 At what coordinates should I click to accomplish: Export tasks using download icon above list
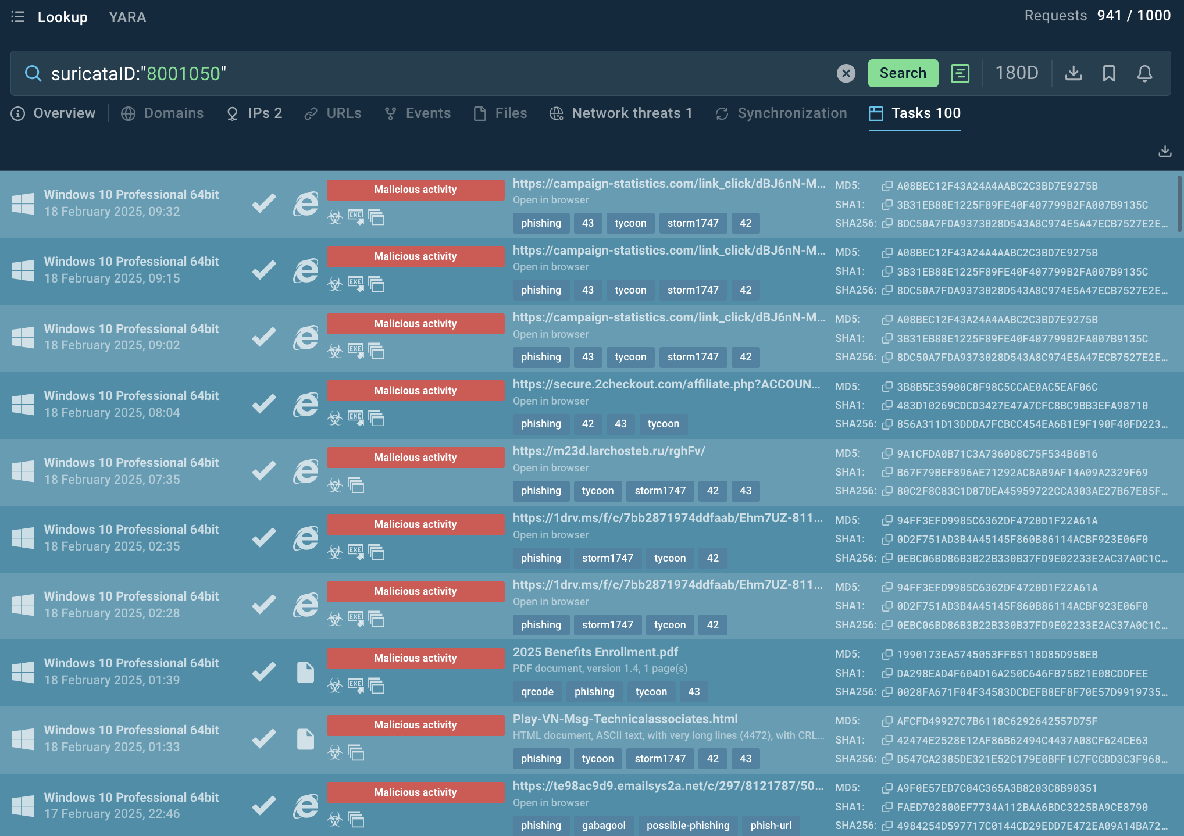pyautogui.click(x=1165, y=151)
